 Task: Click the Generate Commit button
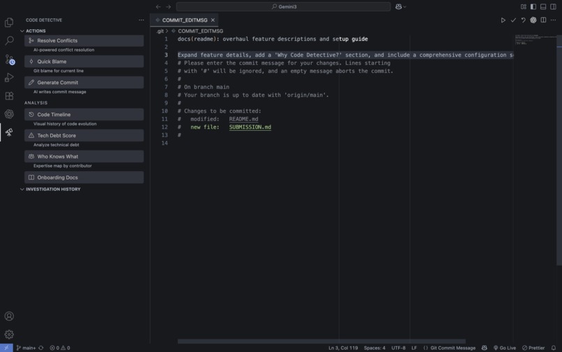[84, 82]
